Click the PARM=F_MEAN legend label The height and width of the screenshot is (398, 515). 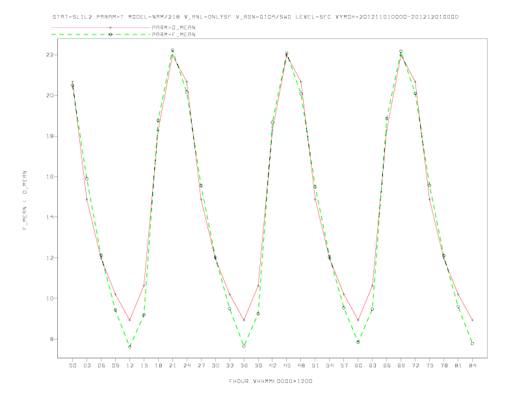[x=174, y=34]
